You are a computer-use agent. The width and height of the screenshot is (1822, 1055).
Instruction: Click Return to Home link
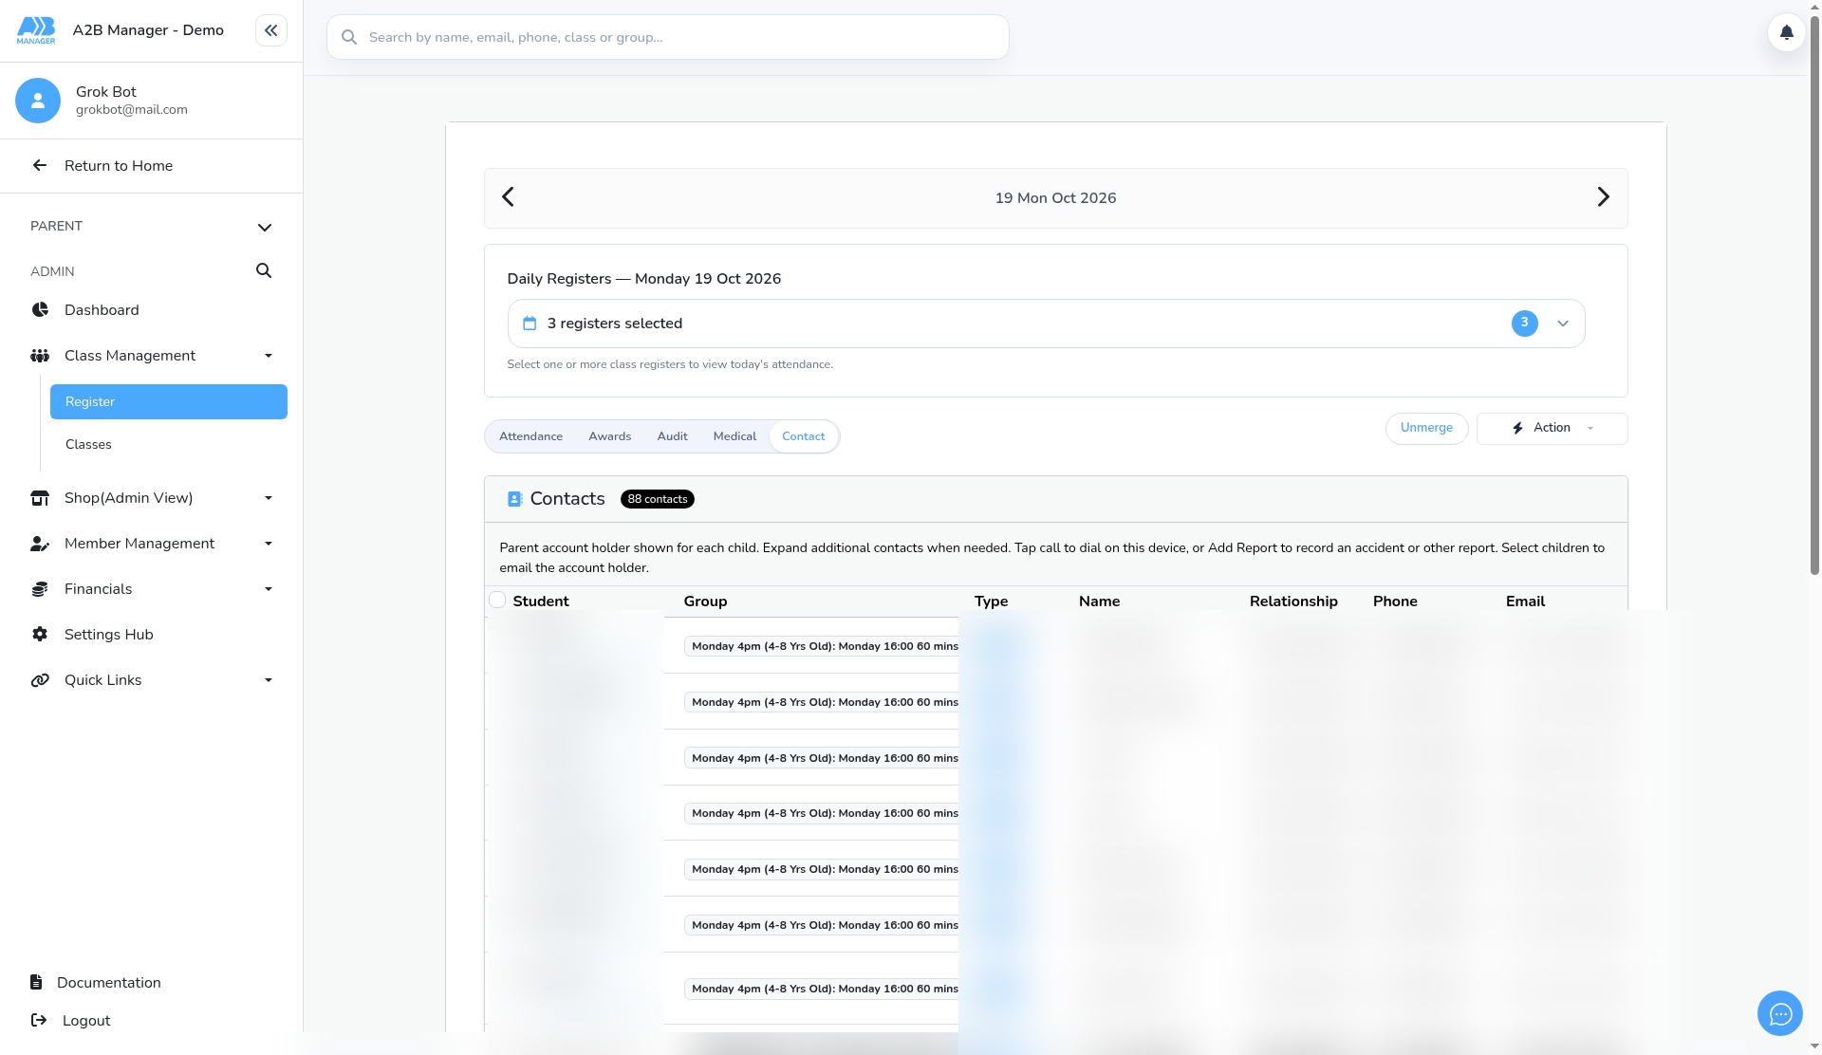click(119, 165)
